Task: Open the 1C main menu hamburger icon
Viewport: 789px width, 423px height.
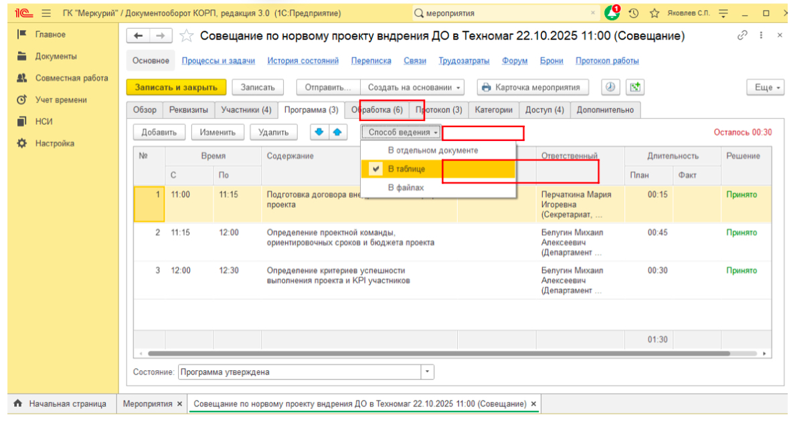Action: [x=46, y=13]
